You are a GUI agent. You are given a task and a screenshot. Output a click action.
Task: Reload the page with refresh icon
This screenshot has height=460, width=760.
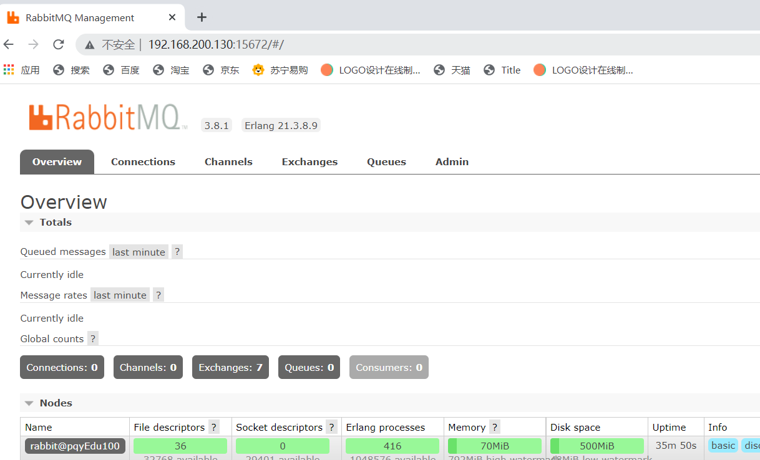click(x=59, y=44)
